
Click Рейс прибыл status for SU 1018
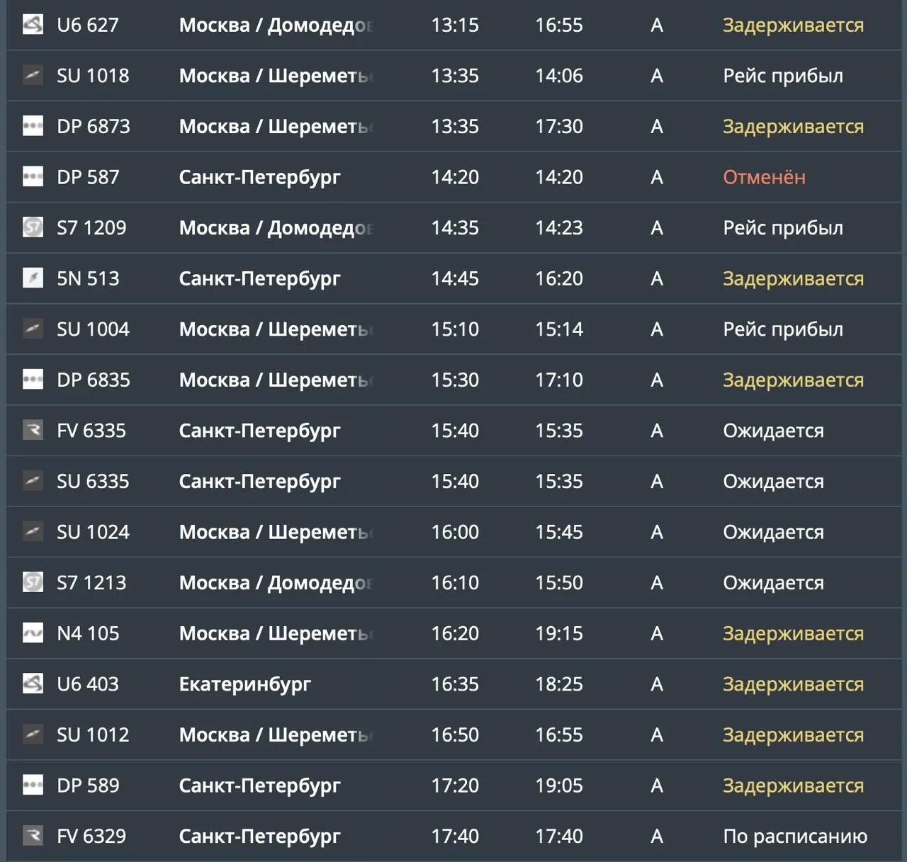(783, 76)
